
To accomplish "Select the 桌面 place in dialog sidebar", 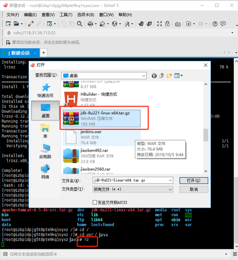I will [x=45, y=110].
